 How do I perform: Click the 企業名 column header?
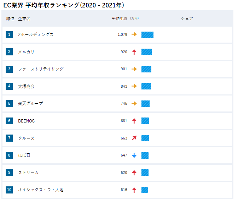tap(24, 19)
